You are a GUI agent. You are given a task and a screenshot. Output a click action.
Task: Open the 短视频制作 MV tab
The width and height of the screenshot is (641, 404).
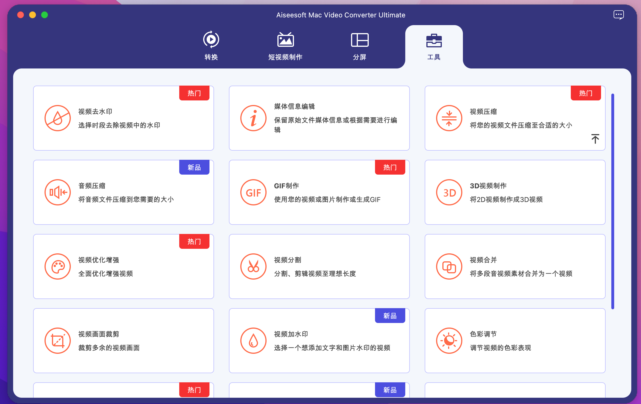click(x=285, y=46)
